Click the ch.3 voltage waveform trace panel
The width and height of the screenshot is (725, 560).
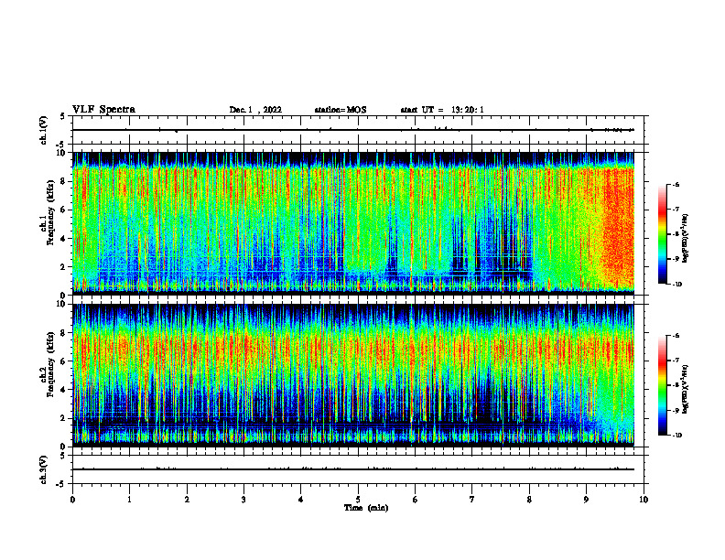pyautogui.click(x=358, y=469)
